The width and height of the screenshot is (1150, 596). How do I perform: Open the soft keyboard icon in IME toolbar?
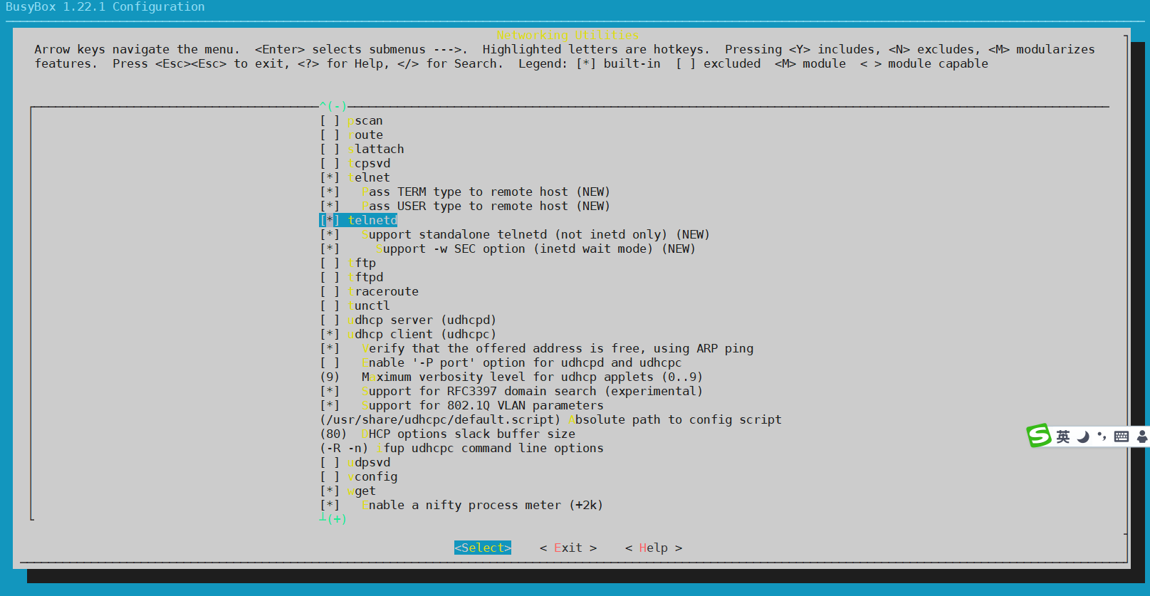[1122, 436]
